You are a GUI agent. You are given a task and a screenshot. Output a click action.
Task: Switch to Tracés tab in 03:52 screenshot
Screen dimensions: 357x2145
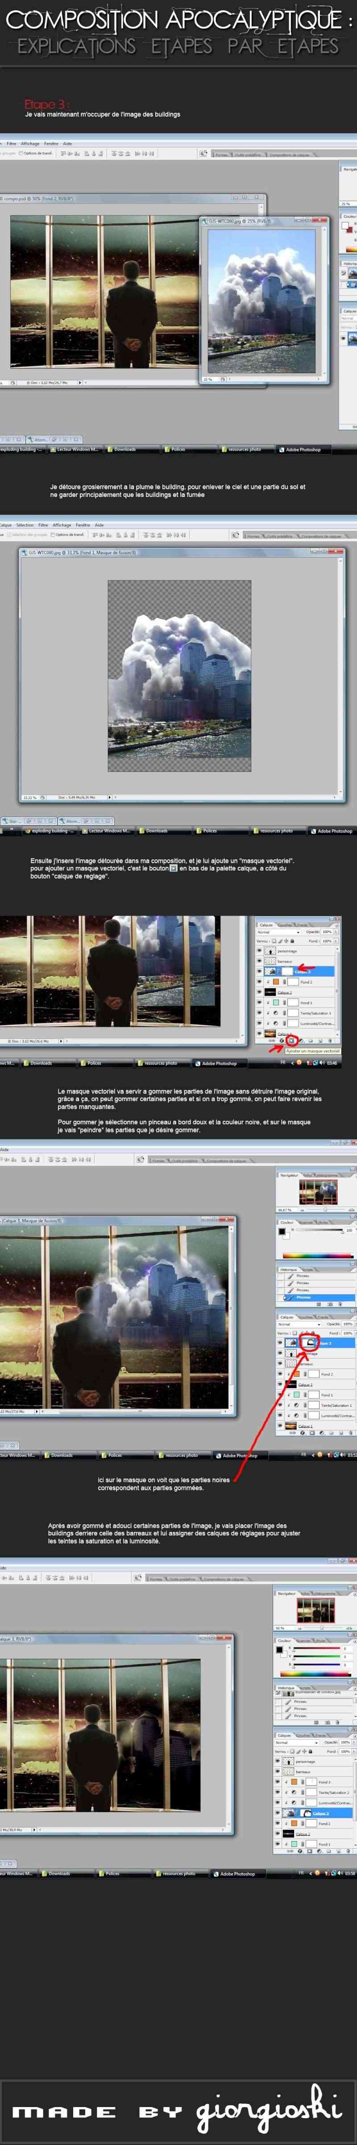(x=323, y=1316)
